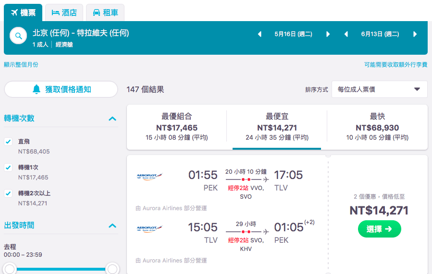The image size is (432, 274).
Task: Uncheck the 轉機2次以上 stops checkbox
Action: pos(8,193)
